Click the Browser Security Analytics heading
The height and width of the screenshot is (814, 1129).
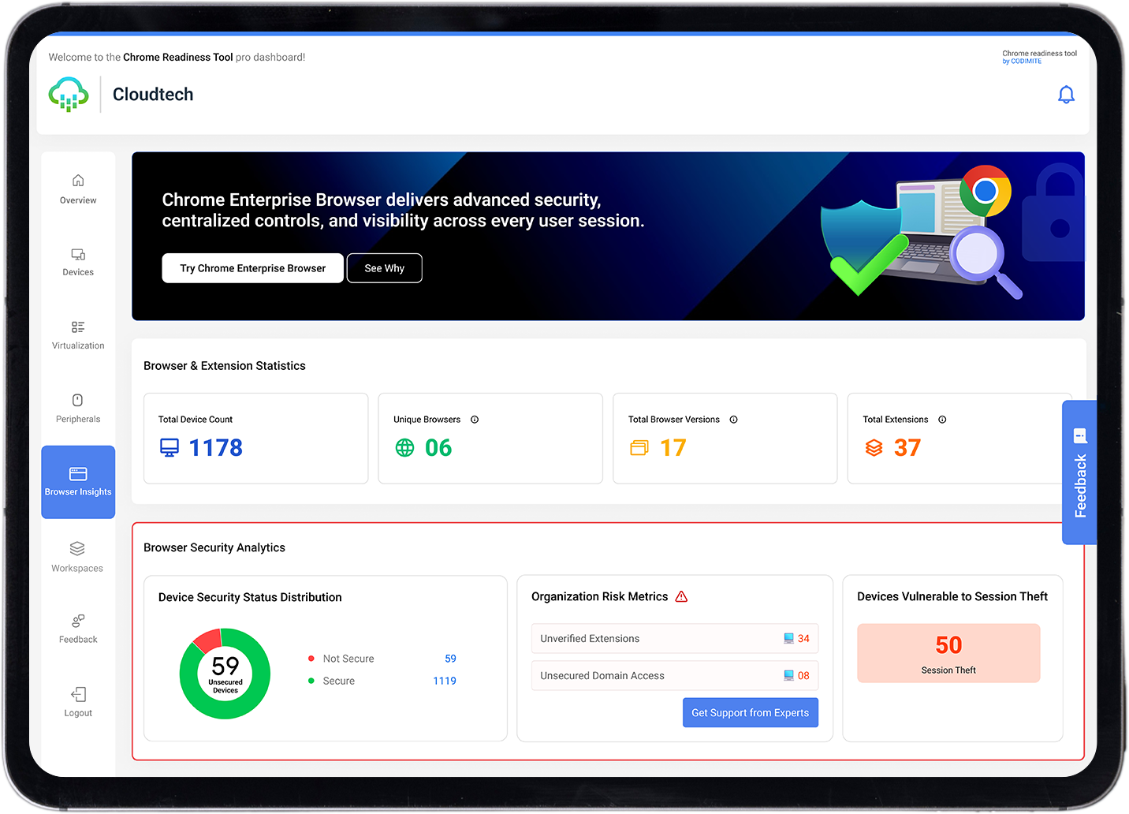coord(214,547)
